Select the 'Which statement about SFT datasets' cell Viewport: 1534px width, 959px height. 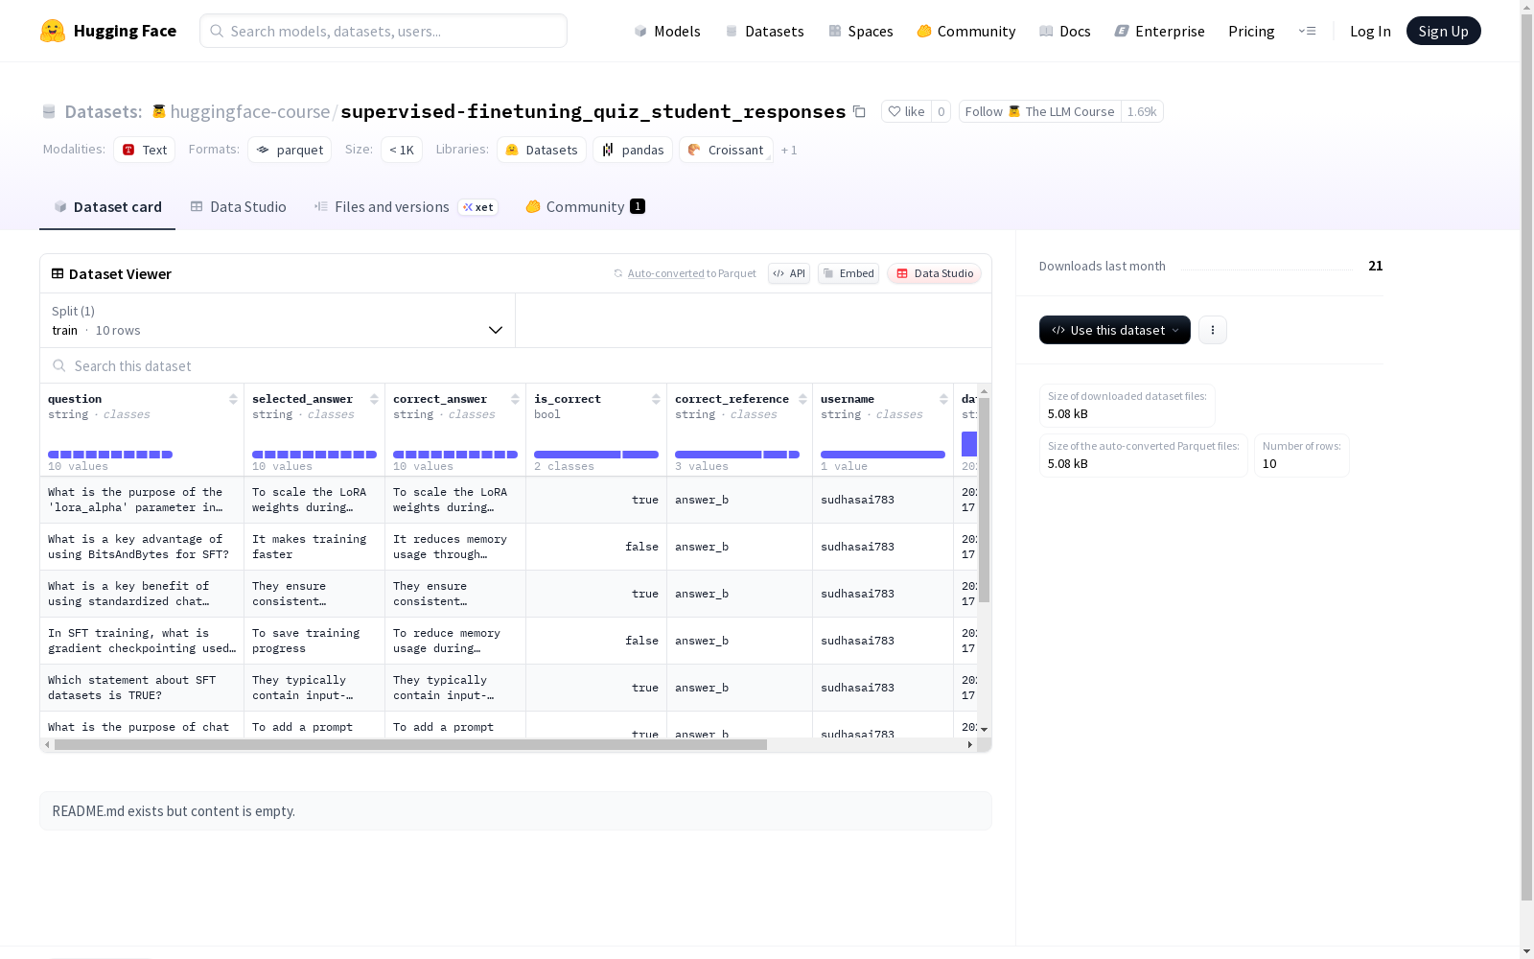pos(142,688)
